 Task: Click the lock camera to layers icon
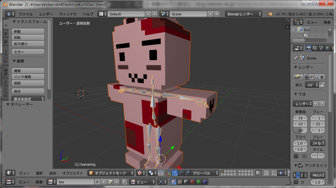(x=259, y=173)
